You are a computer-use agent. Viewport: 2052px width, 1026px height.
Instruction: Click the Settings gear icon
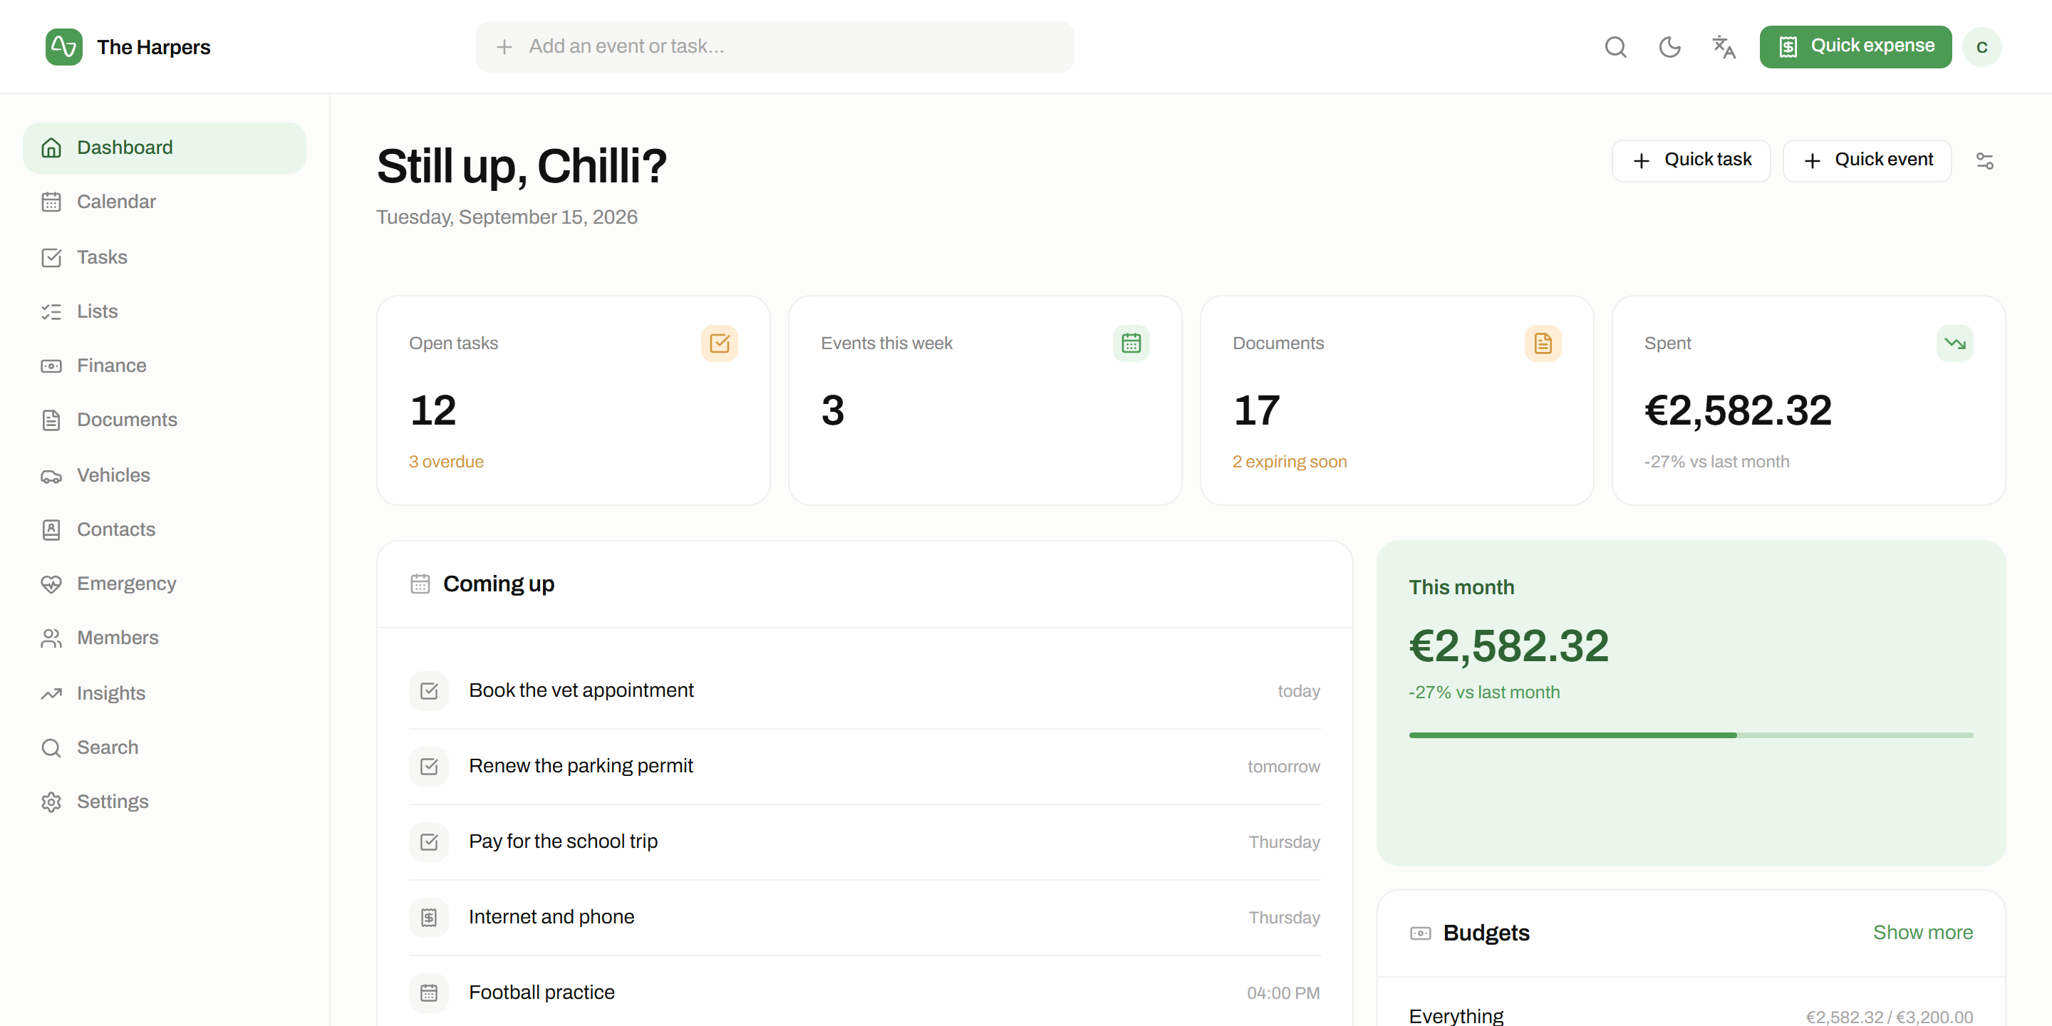51,802
